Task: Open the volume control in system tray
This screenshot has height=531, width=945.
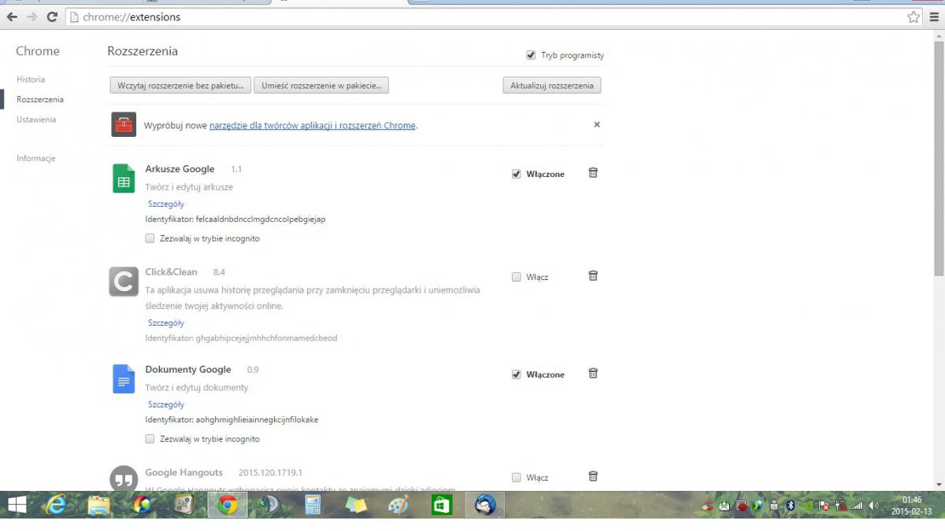Action: 873,505
